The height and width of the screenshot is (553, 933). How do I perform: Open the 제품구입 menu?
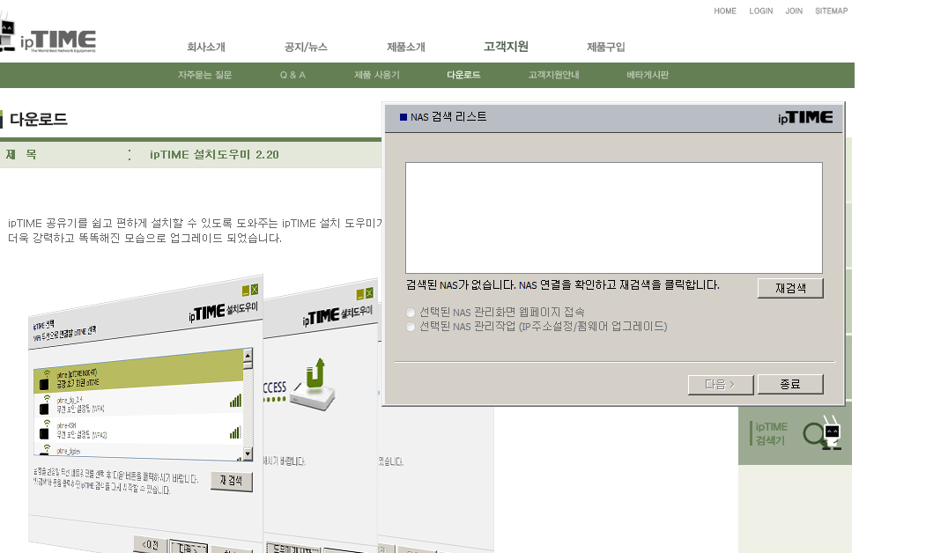606,47
